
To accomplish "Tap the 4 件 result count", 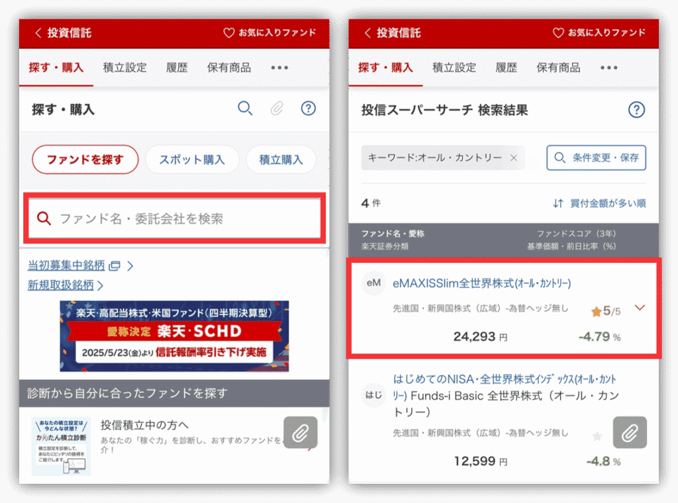I will coord(371,203).
